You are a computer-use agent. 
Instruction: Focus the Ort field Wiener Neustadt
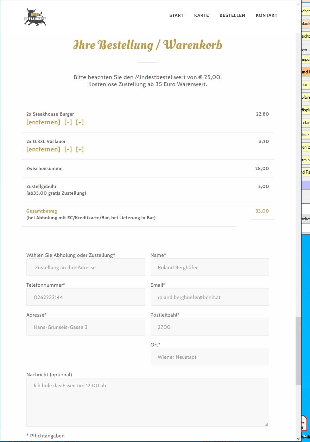click(x=210, y=357)
